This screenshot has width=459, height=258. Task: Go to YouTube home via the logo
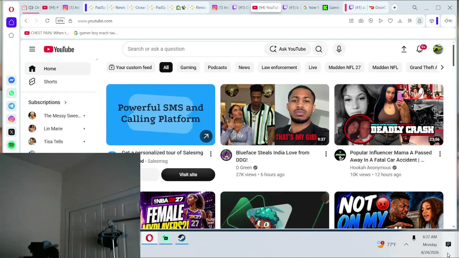point(59,49)
